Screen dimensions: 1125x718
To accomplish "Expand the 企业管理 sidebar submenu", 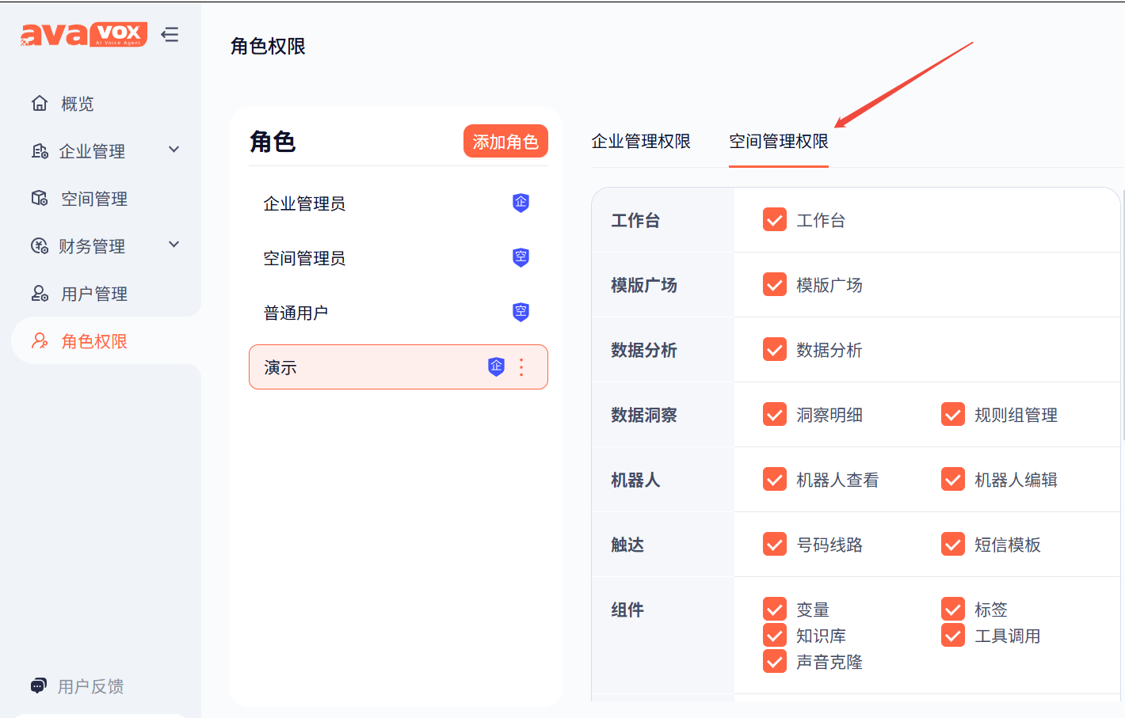I will (x=174, y=150).
